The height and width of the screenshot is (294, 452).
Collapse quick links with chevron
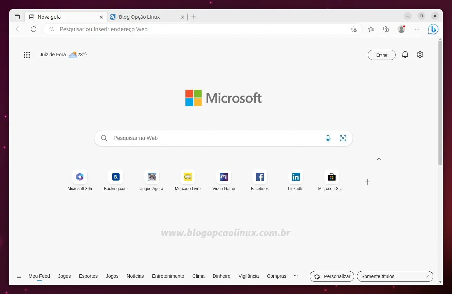[x=379, y=159]
